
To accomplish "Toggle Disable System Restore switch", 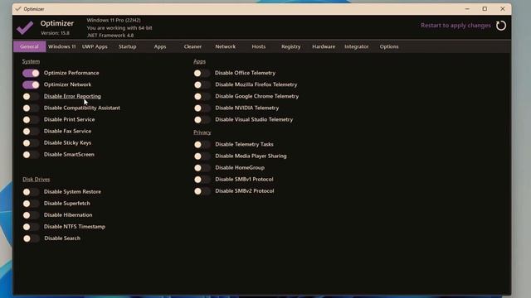I will (x=31, y=192).
